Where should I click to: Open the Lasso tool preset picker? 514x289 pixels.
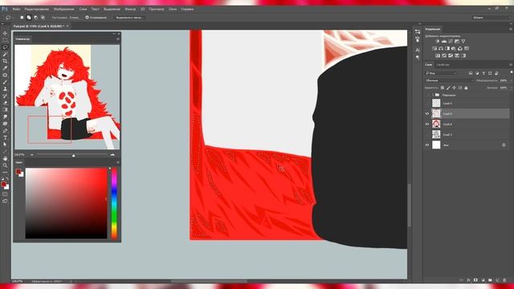point(9,18)
